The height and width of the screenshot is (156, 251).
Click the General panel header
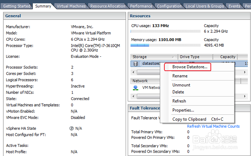64,16
